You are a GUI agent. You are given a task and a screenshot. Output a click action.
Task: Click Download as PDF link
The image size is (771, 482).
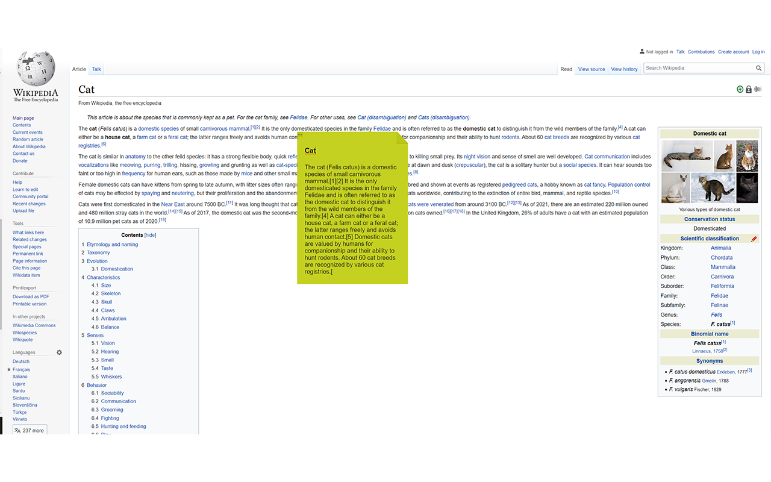point(31,296)
